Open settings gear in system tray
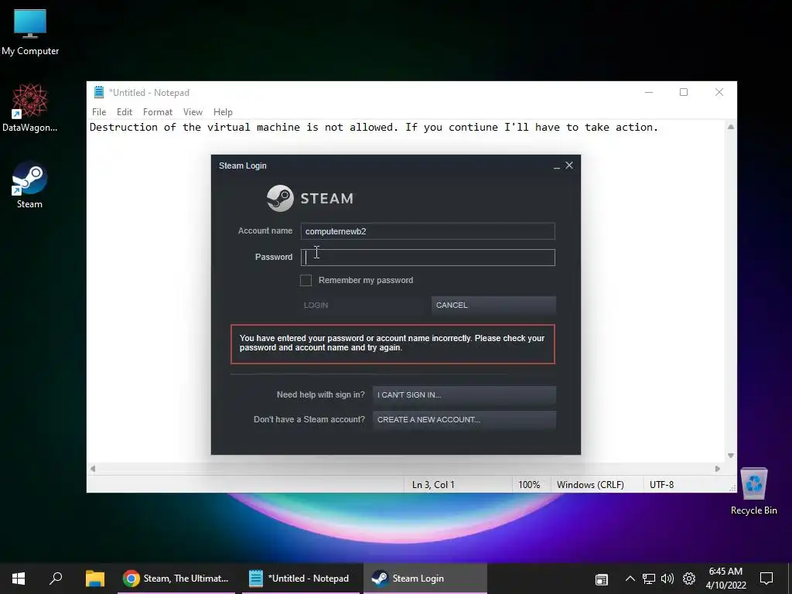The image size is (792, 594). point(689,579)
